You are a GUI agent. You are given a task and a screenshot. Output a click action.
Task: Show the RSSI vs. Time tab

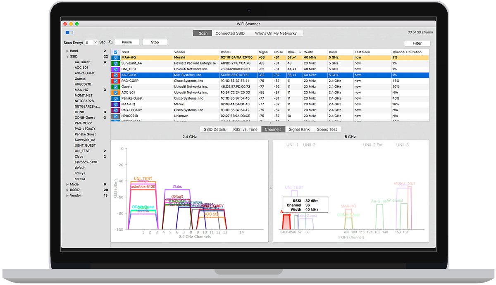click(245, 129)
